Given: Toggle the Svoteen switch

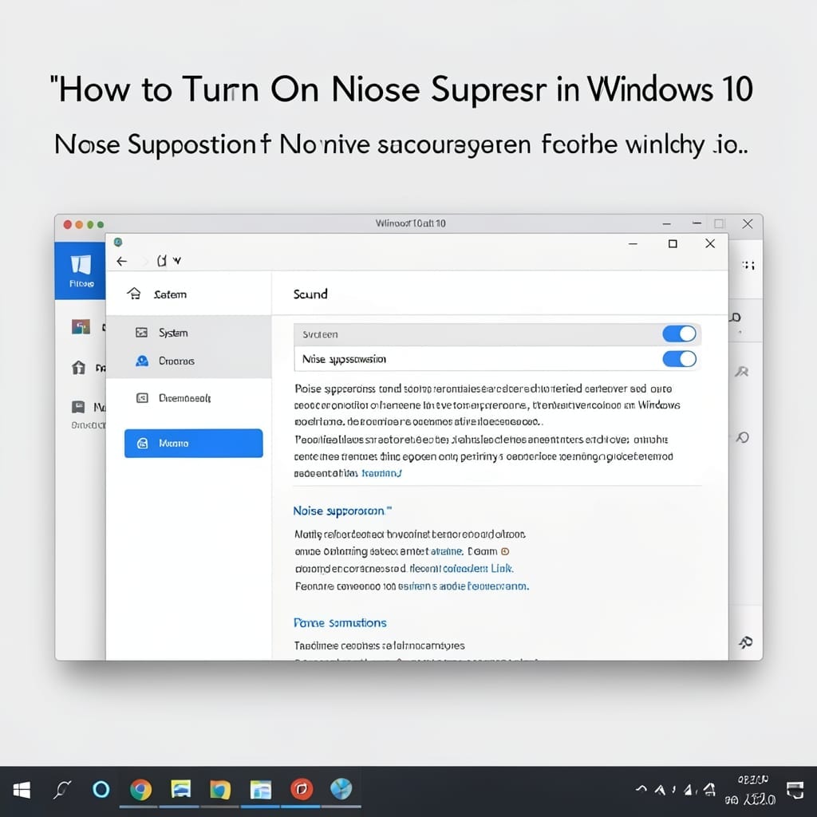Looking at the screenshot, I should [679, 334].
